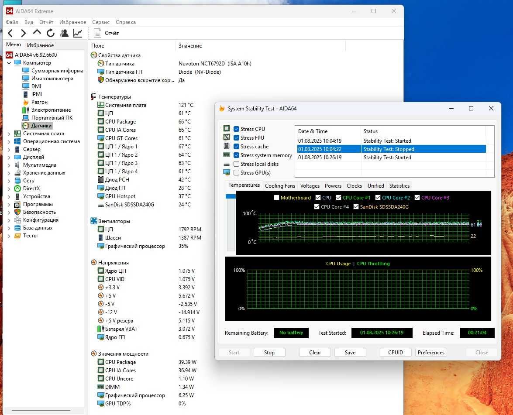The width and height of the screenshot is (513, 415).
Task: Switch to the Voltages tab
Action: coord(310,186)
